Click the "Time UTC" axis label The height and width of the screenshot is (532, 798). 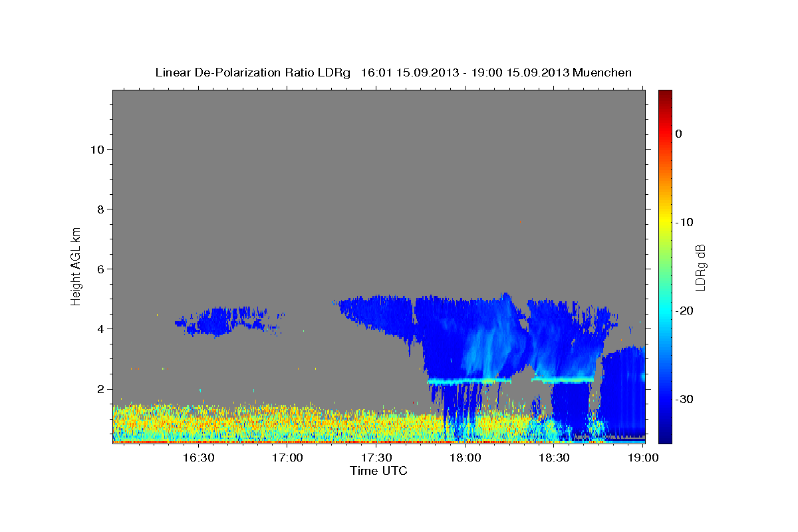point(378,471)
